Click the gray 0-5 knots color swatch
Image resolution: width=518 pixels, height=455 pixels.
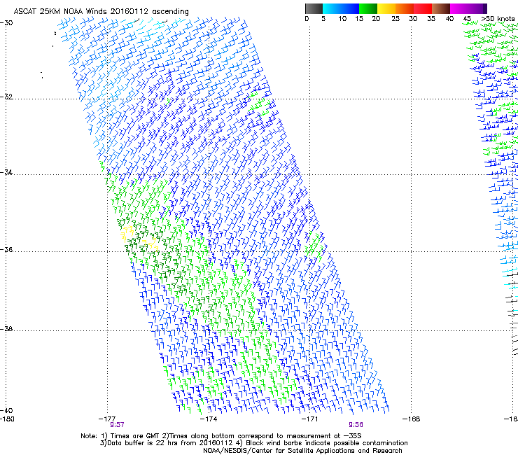(314, 8)
